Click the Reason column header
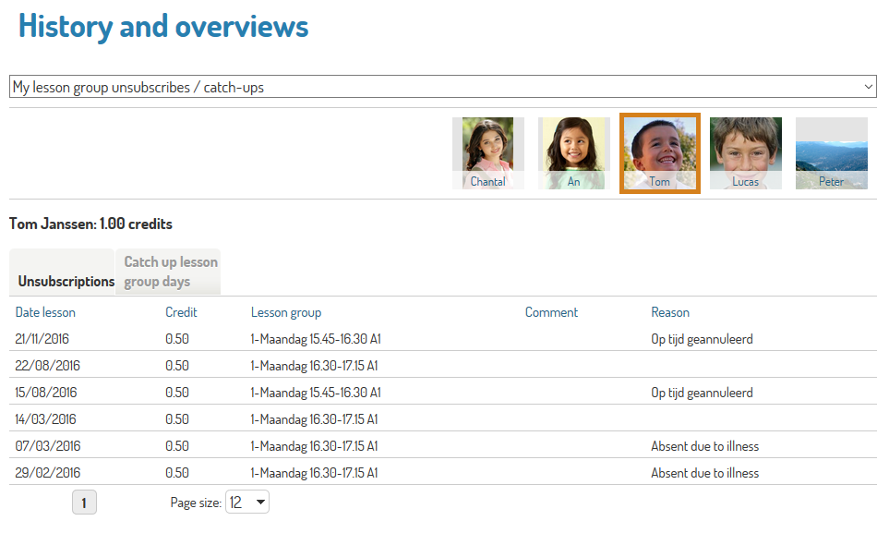The image size is (889, 533). 670,312
